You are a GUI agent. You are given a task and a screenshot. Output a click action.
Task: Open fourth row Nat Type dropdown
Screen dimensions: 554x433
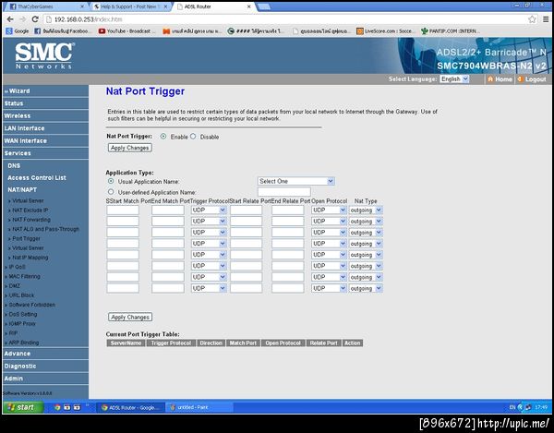pyautogui.click(x=366, y=244)
